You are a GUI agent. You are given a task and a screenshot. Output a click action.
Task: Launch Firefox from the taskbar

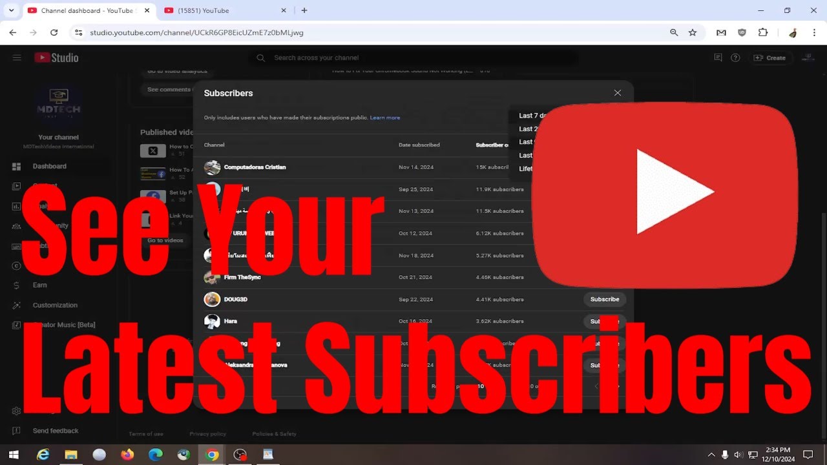pos(127,455)
